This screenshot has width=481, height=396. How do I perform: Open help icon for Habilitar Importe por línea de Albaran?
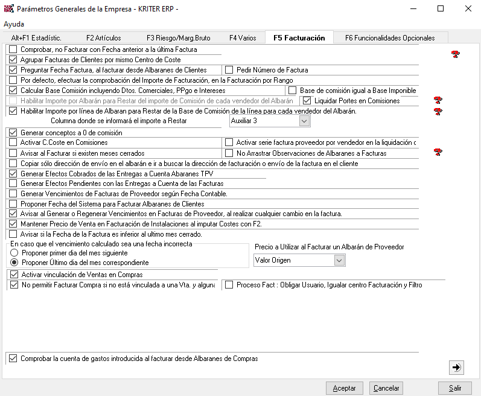click(438, 111)
